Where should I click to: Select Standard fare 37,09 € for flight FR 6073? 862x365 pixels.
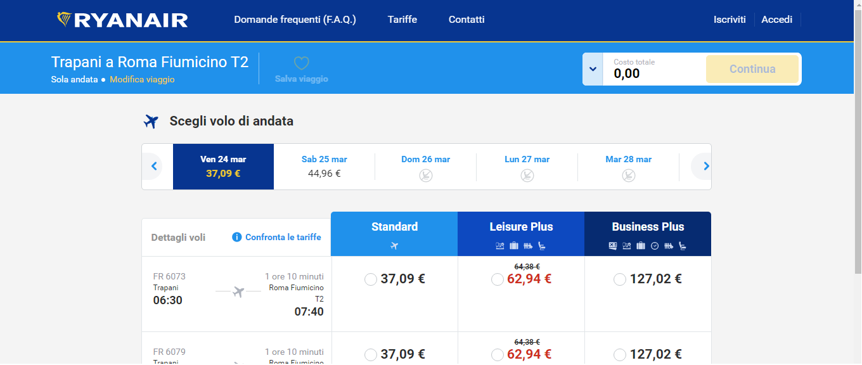coord(371,279)
